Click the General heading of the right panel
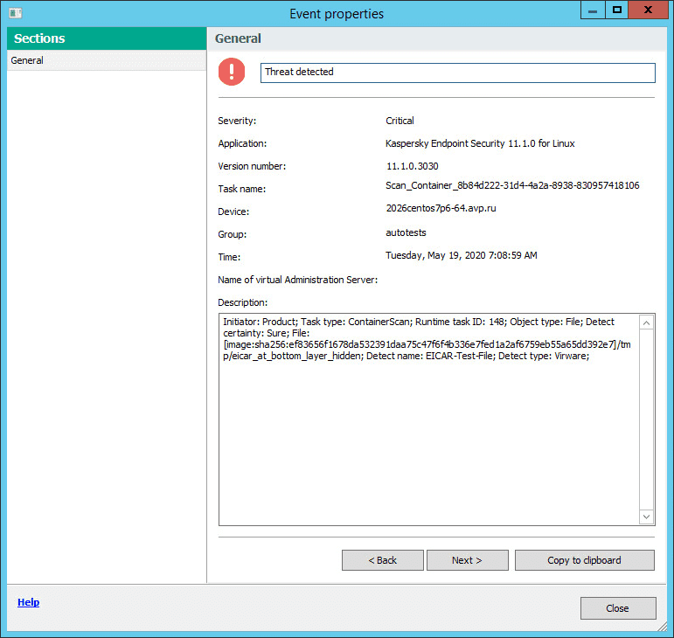This screenshot has width=674, height=638. [238, 38]
